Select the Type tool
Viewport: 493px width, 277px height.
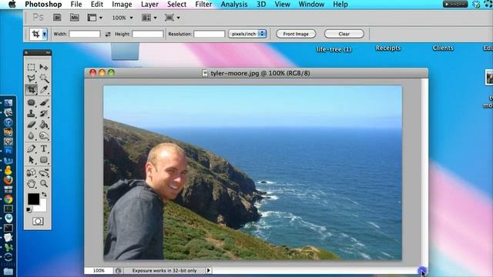44,149
